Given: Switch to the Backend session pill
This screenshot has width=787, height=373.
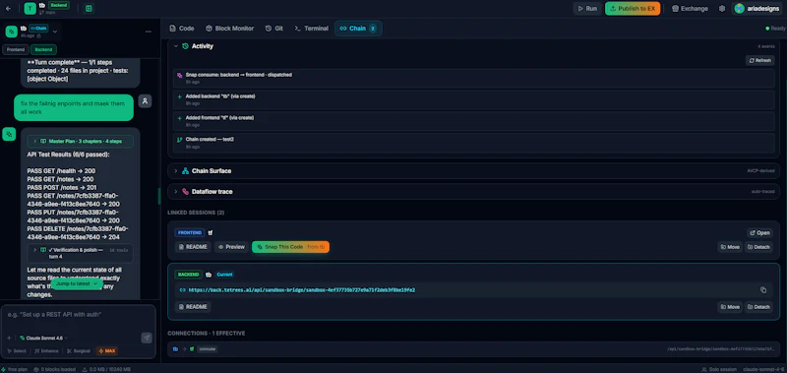Looking at the screenshot, I should pos(43,49).
